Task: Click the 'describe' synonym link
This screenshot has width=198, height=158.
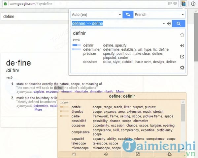Action: point(96,91)
